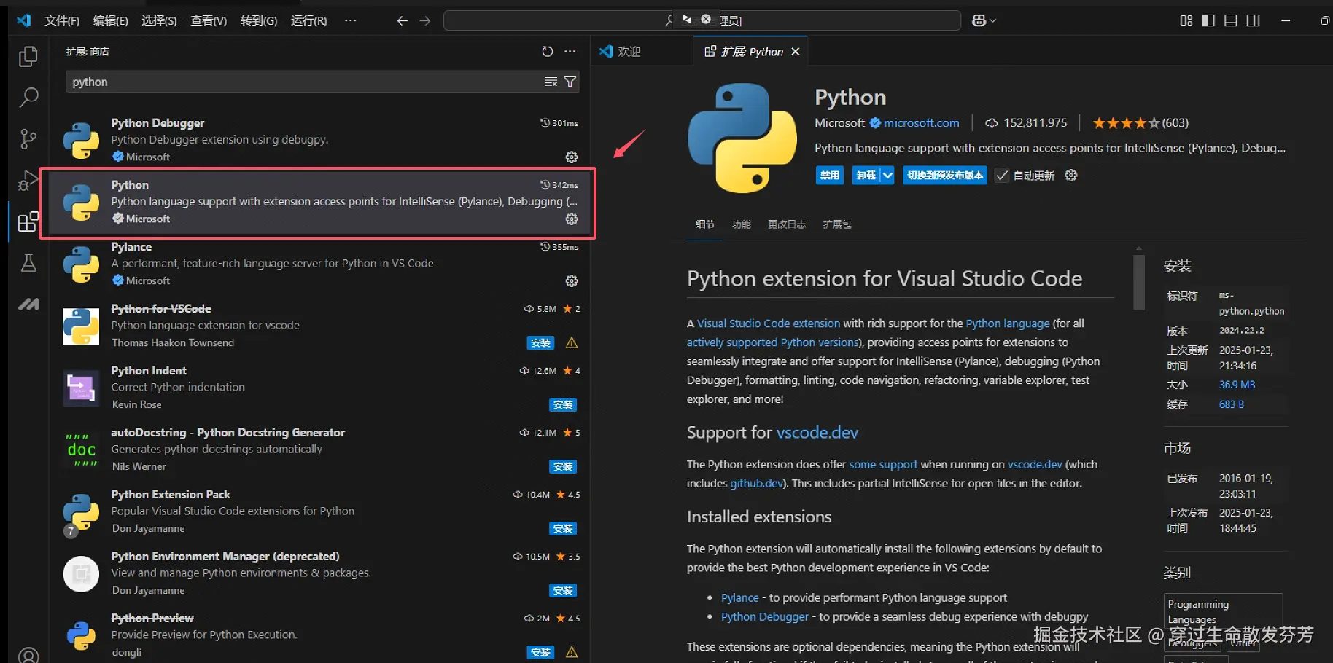Open the File menu
The height and width of the screenshot is (663, 1333).
click(x=62, y=20)
